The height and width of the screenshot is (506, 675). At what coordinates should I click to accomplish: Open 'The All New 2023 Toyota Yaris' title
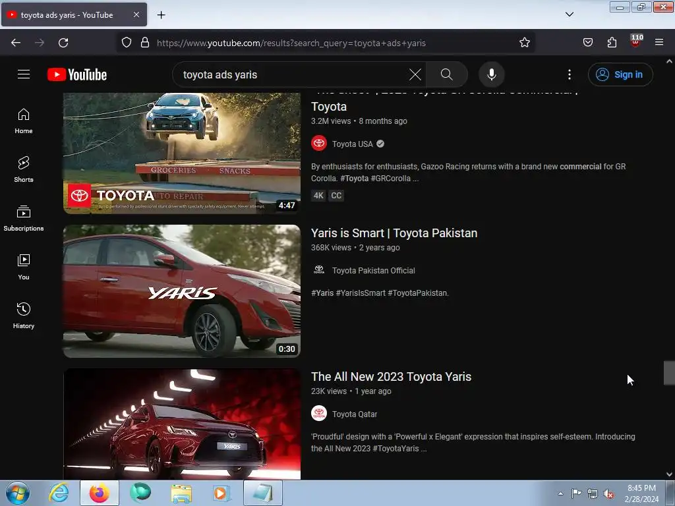point(391,377)
